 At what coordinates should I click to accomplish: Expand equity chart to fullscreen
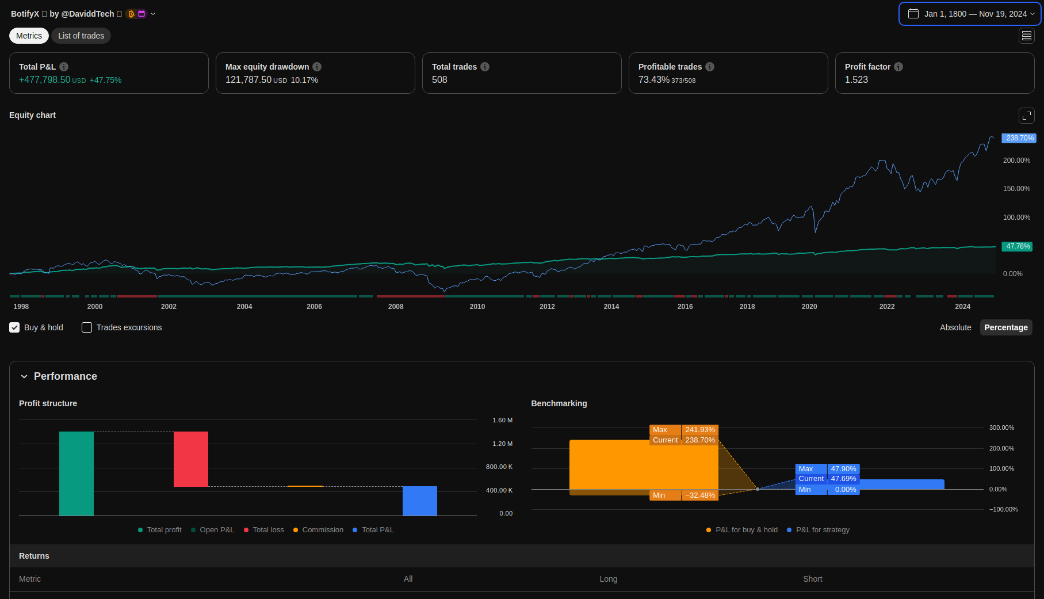coord(1026,116)
